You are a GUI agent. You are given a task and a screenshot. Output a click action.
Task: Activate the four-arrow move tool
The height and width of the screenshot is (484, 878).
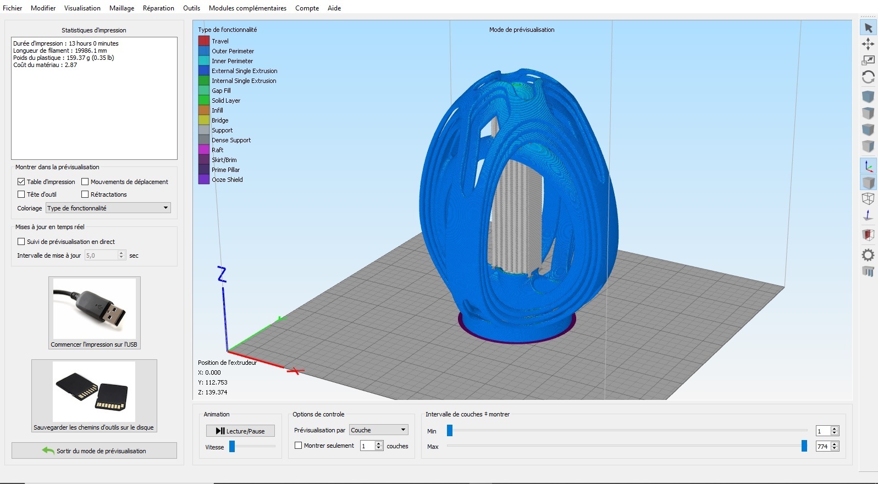click(x=868, y=44)
